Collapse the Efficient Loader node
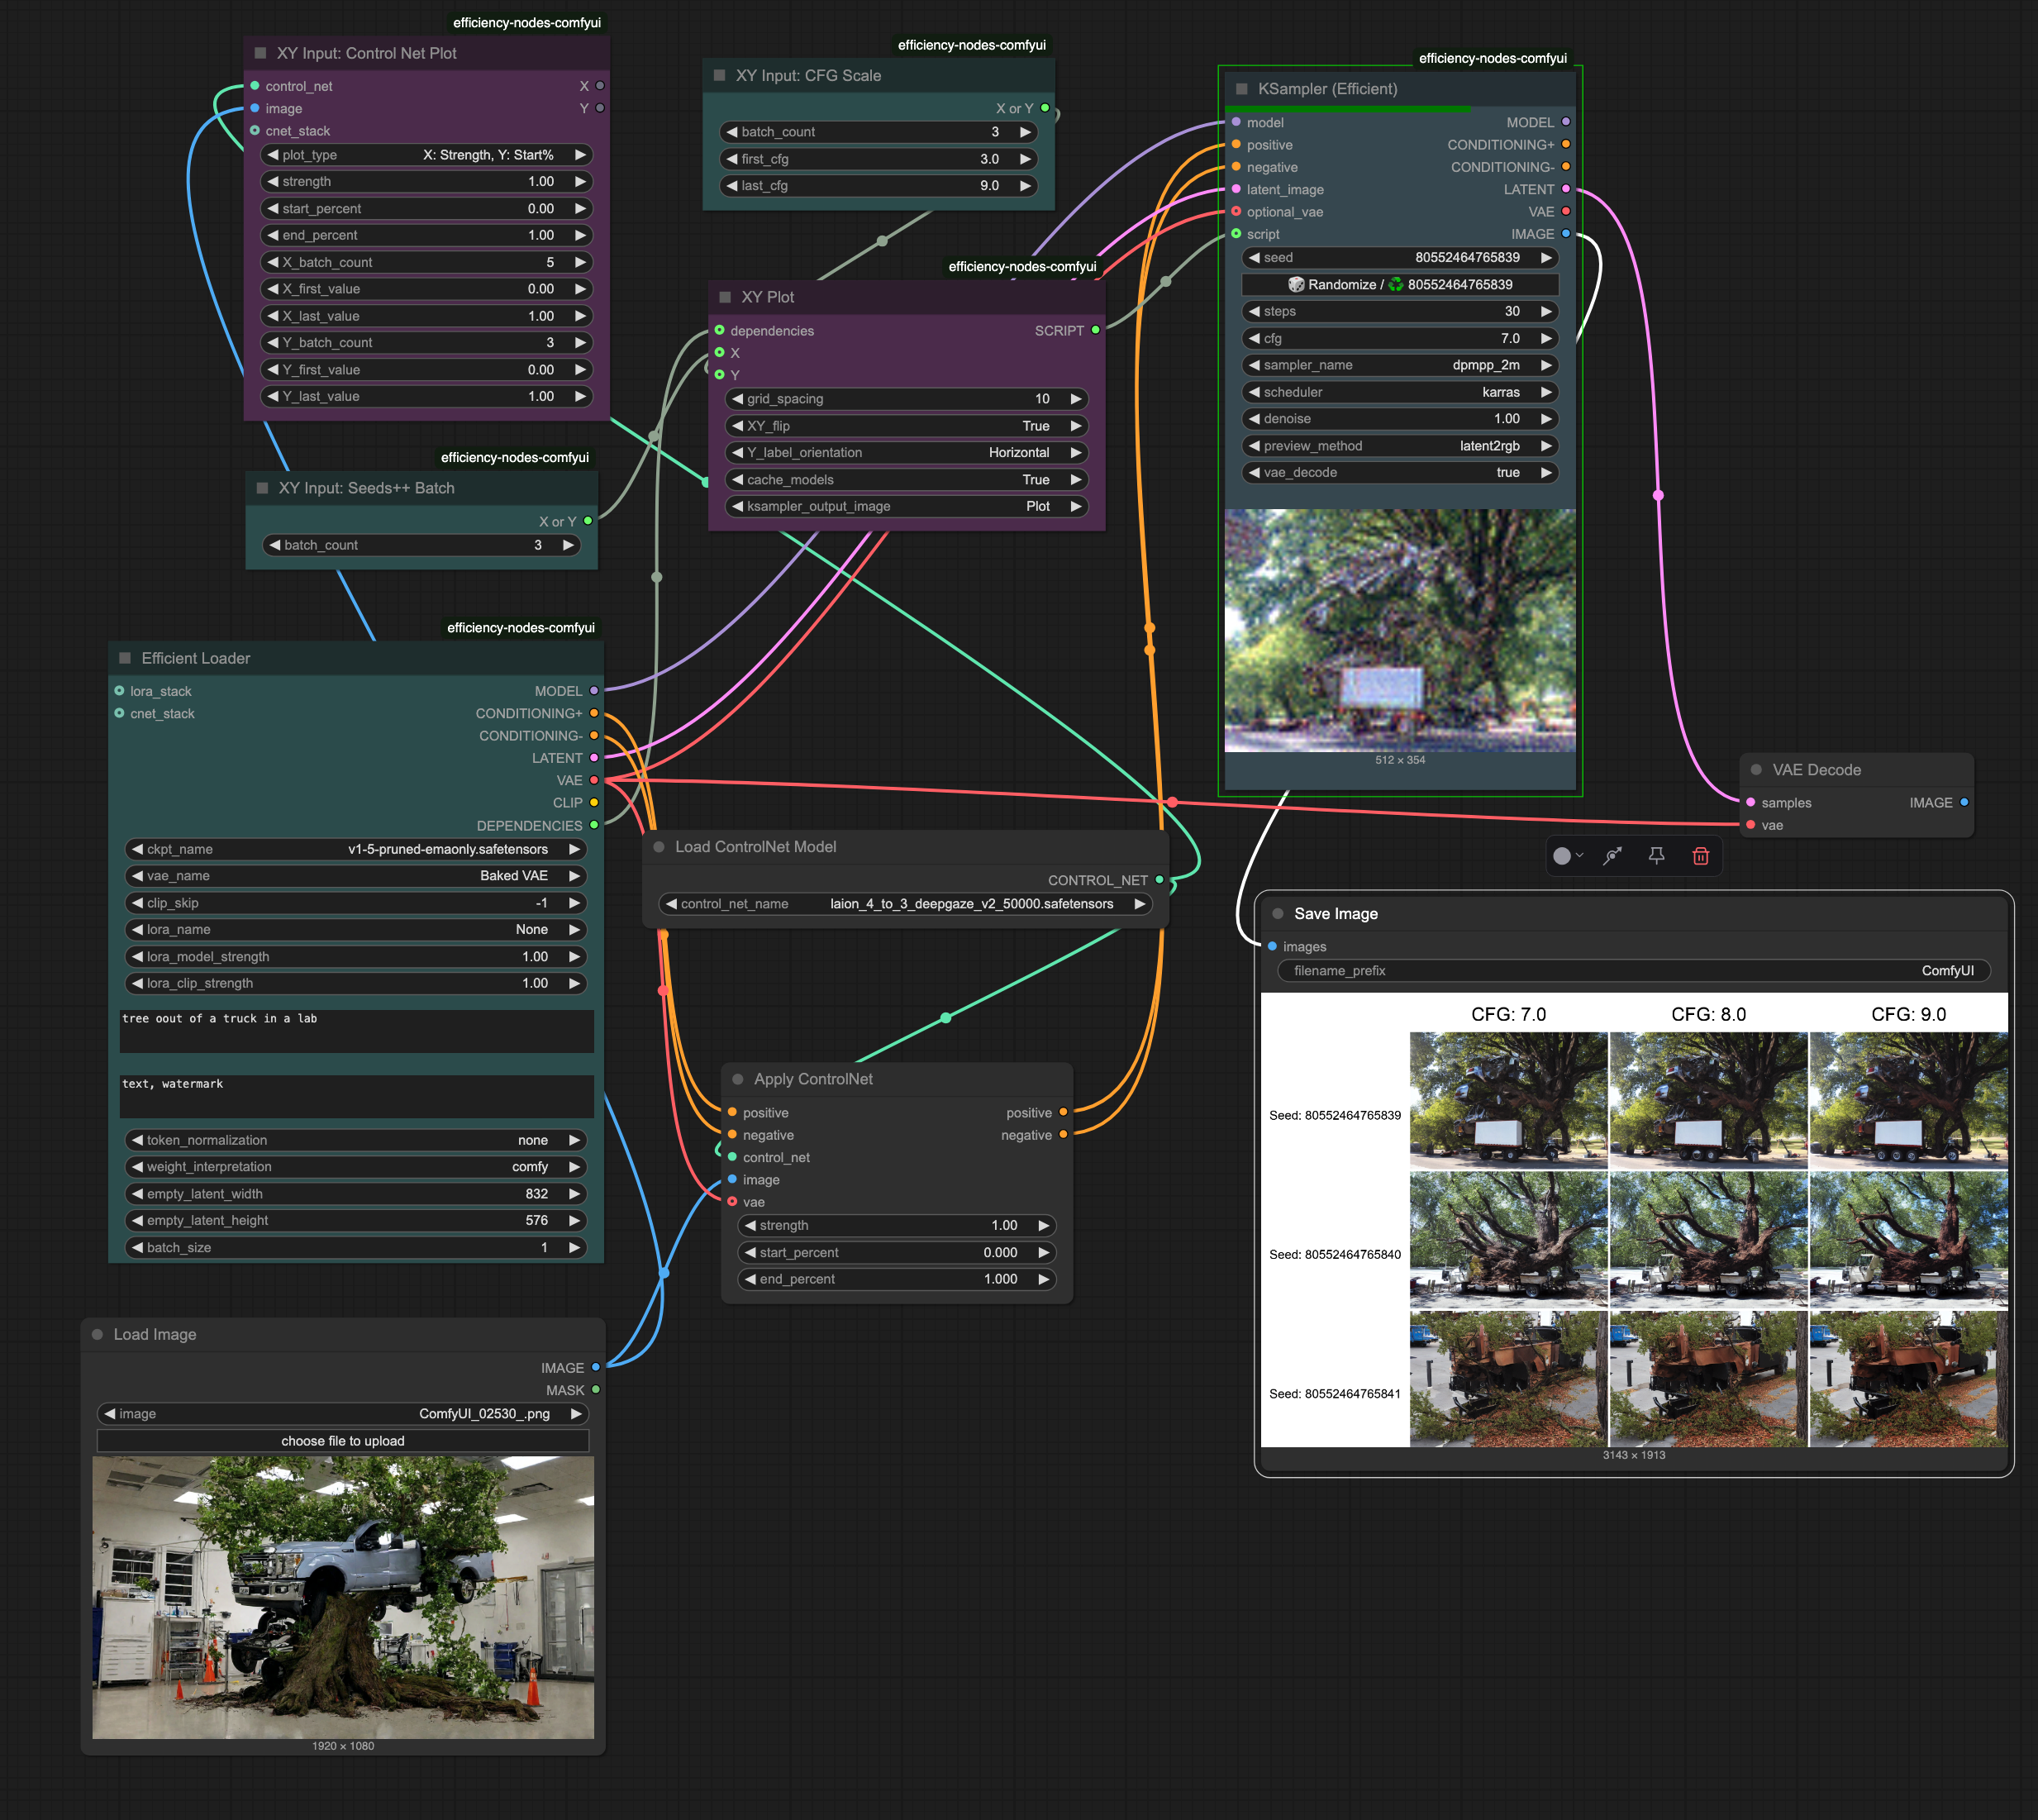 pyautogui.click(x=125, y=658)
